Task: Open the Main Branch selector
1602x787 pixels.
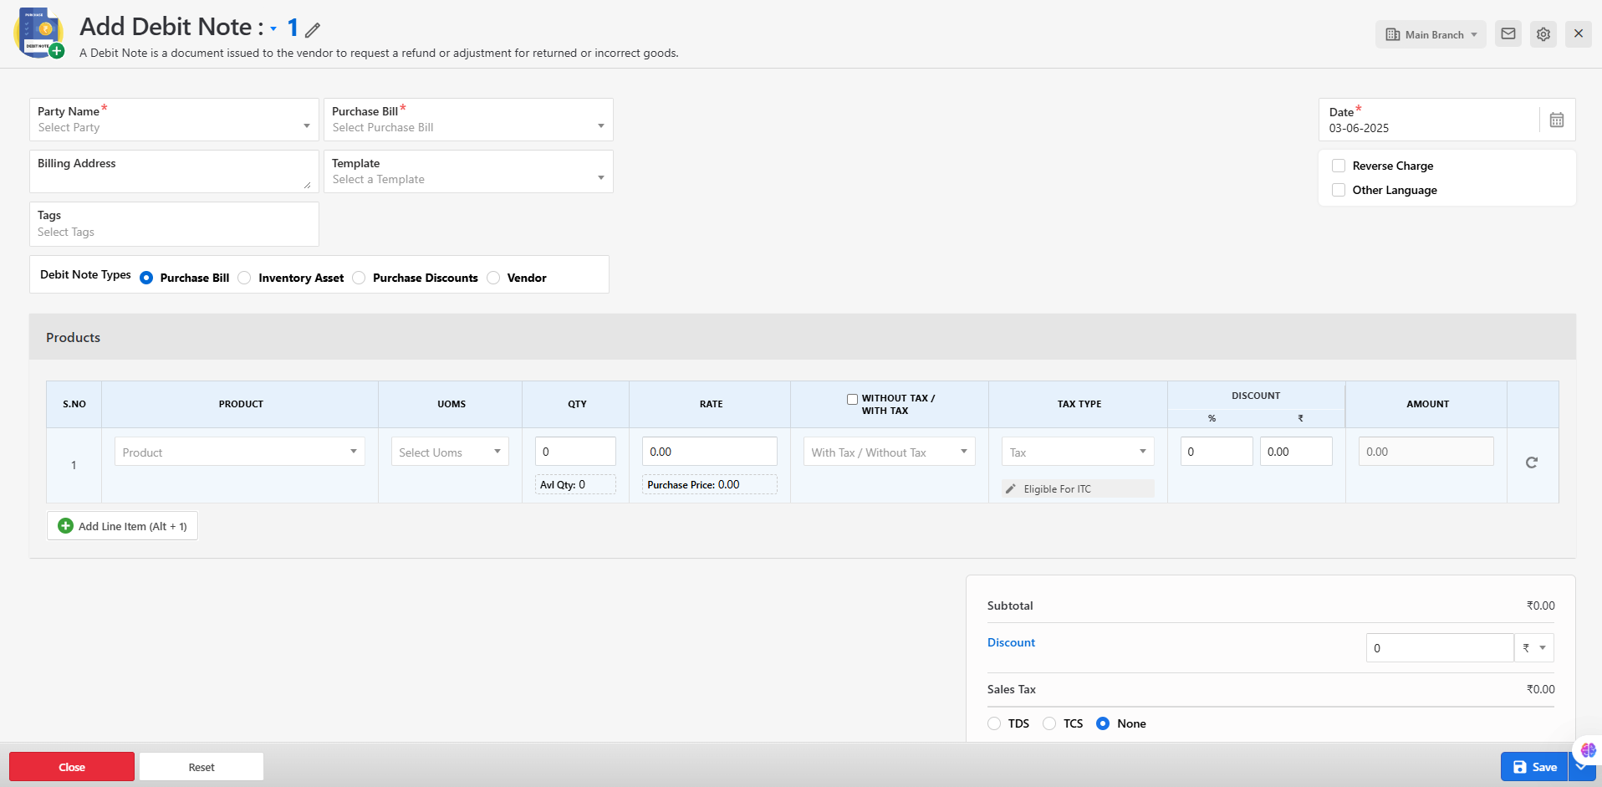Action: click(1431, 34)
